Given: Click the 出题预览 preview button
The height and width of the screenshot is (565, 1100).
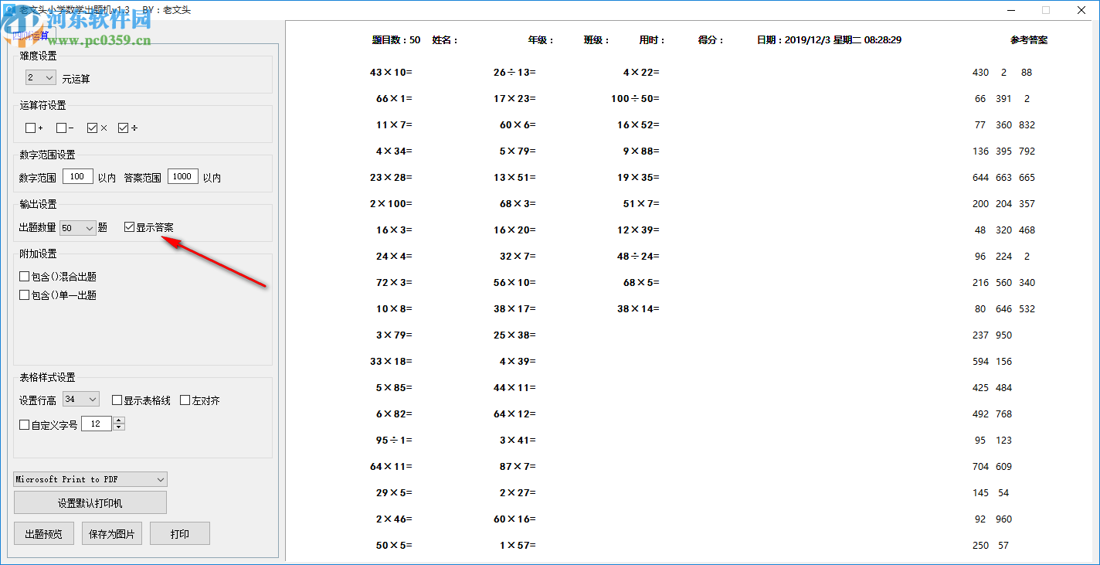Looking at the screenshot, I should click(x=43, y=533).
